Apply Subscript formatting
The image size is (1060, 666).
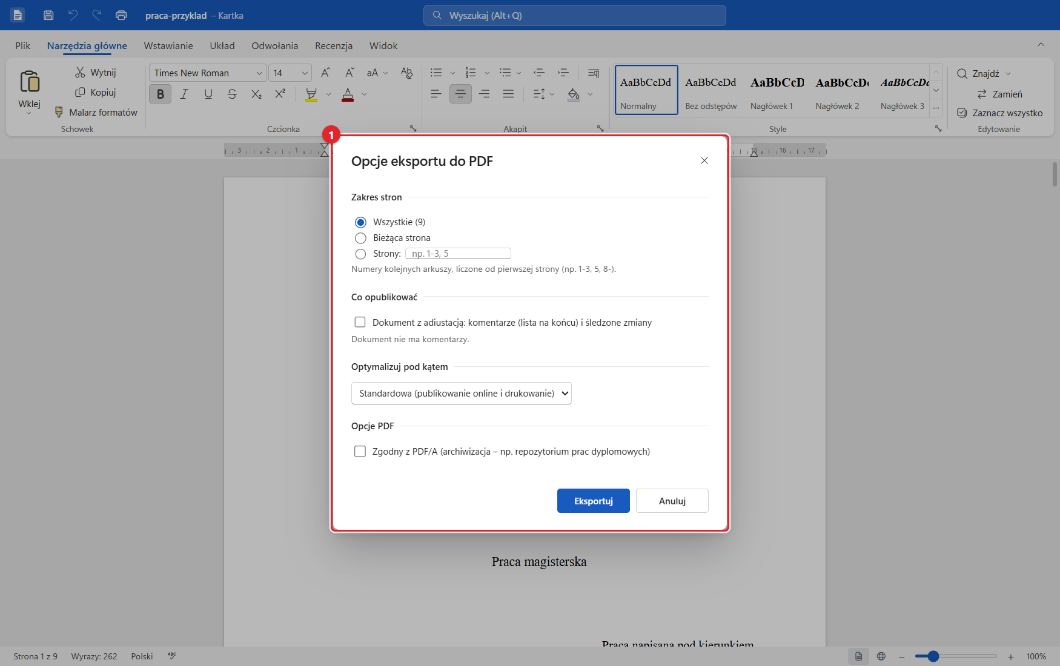(256, 94)
